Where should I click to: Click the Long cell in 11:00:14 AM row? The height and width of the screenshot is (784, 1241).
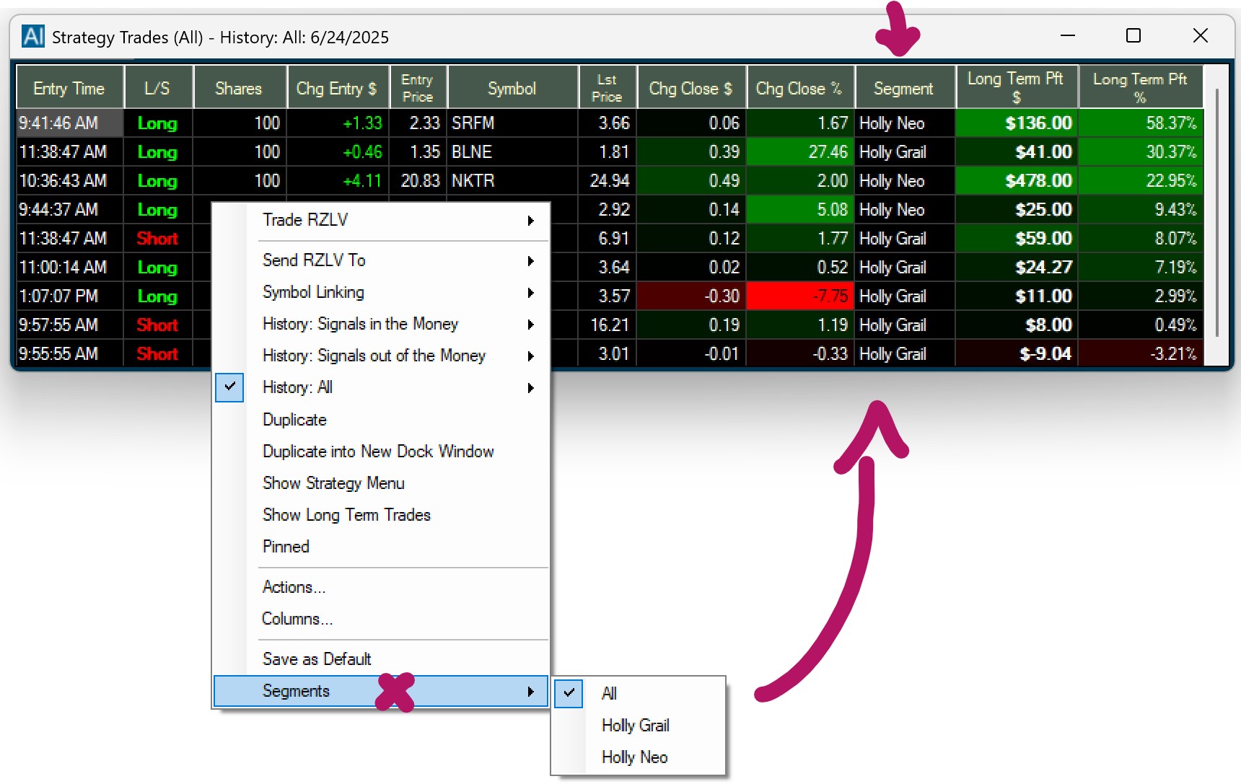coord(158,268)
